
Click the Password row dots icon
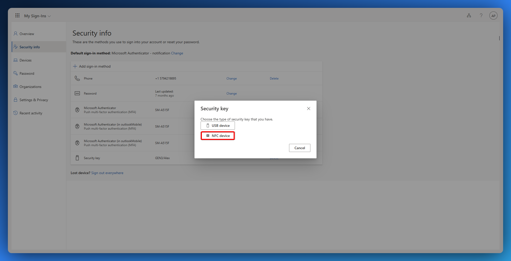(77, 93)
